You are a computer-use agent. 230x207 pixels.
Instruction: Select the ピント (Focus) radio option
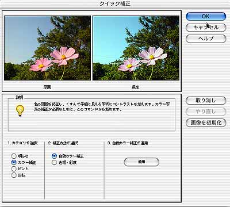tap(14, 168)
